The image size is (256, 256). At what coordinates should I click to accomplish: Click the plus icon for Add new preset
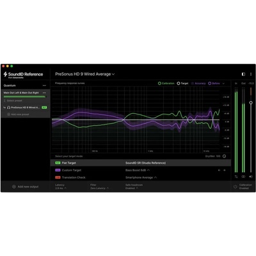[x=9, y=115]
